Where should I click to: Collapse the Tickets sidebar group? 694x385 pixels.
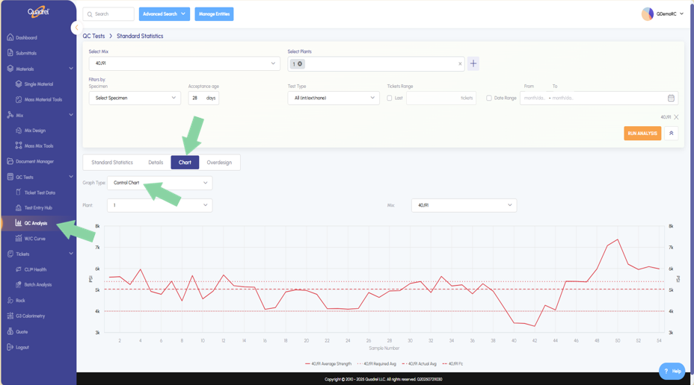(x=71, y=254)
